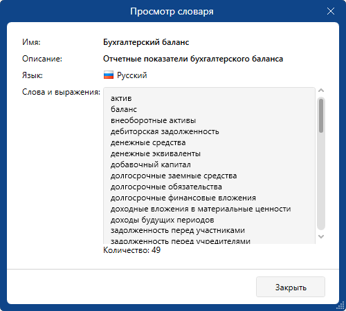346x311 pixels.
Task: Select "добавочный капитал" entry
Action: point(151,164)
